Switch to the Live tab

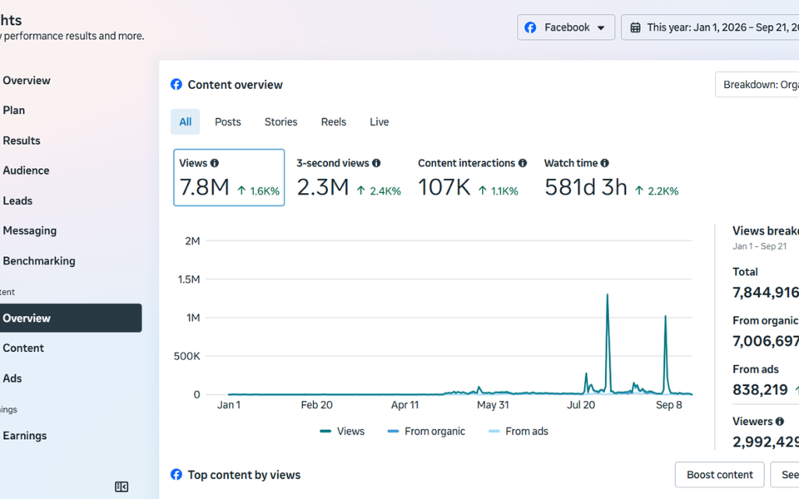380,121
